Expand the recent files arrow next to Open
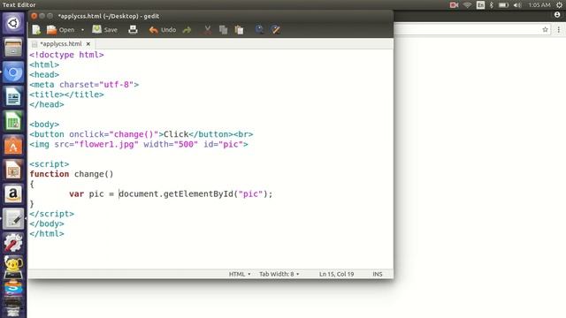This screenshot has width=566, height=318. coord(82,30)
